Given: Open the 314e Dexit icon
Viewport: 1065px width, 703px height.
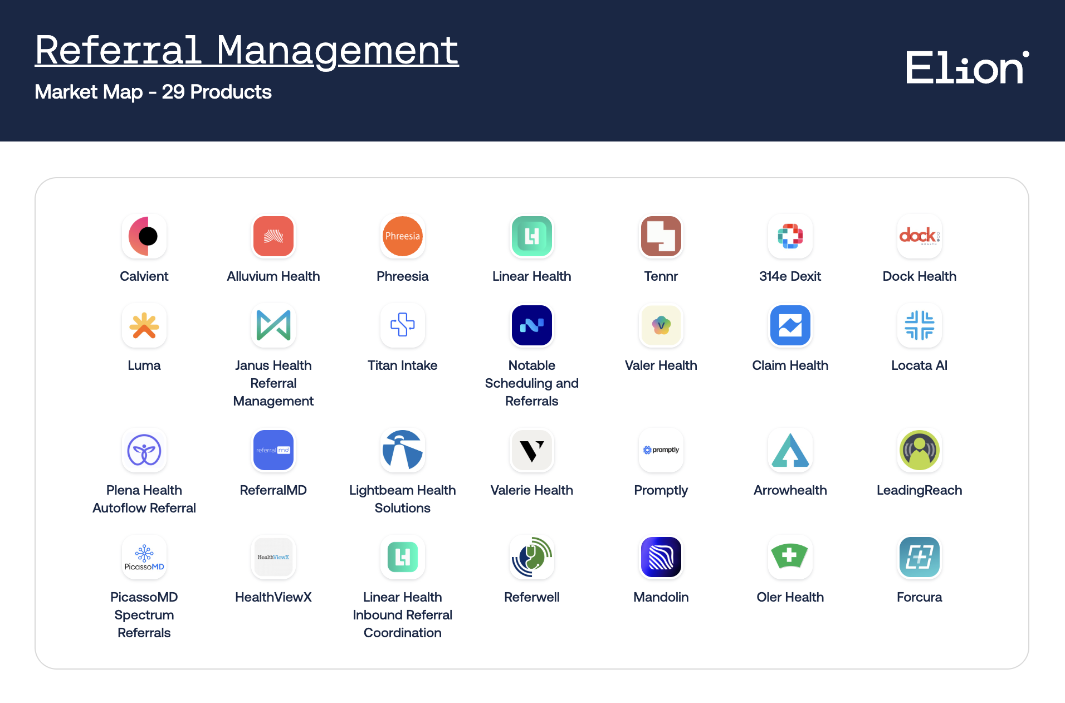Looking at the screenshot, I should coord(790,236).
